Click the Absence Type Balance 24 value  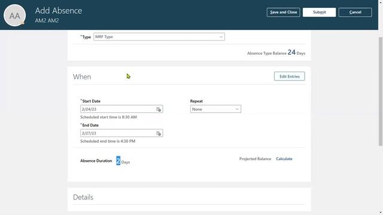pyautogui.click(x=291, y=52)
